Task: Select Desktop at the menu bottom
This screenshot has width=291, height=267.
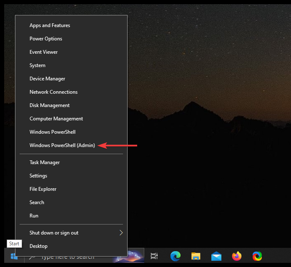Action: coord(71,246)
